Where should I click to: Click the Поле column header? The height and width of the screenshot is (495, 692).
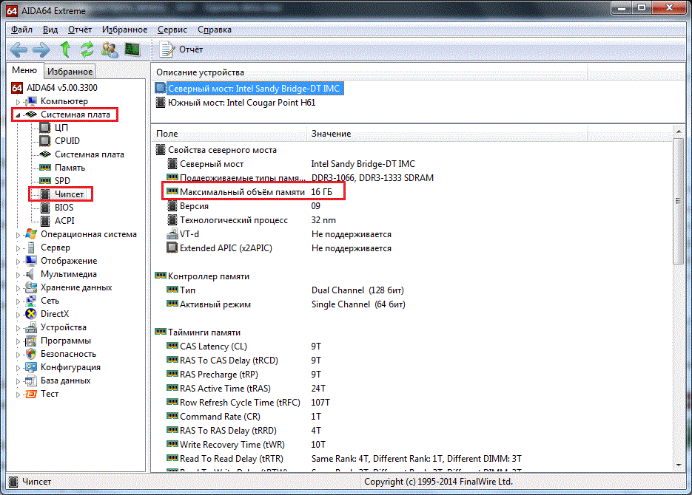[229, 134]
